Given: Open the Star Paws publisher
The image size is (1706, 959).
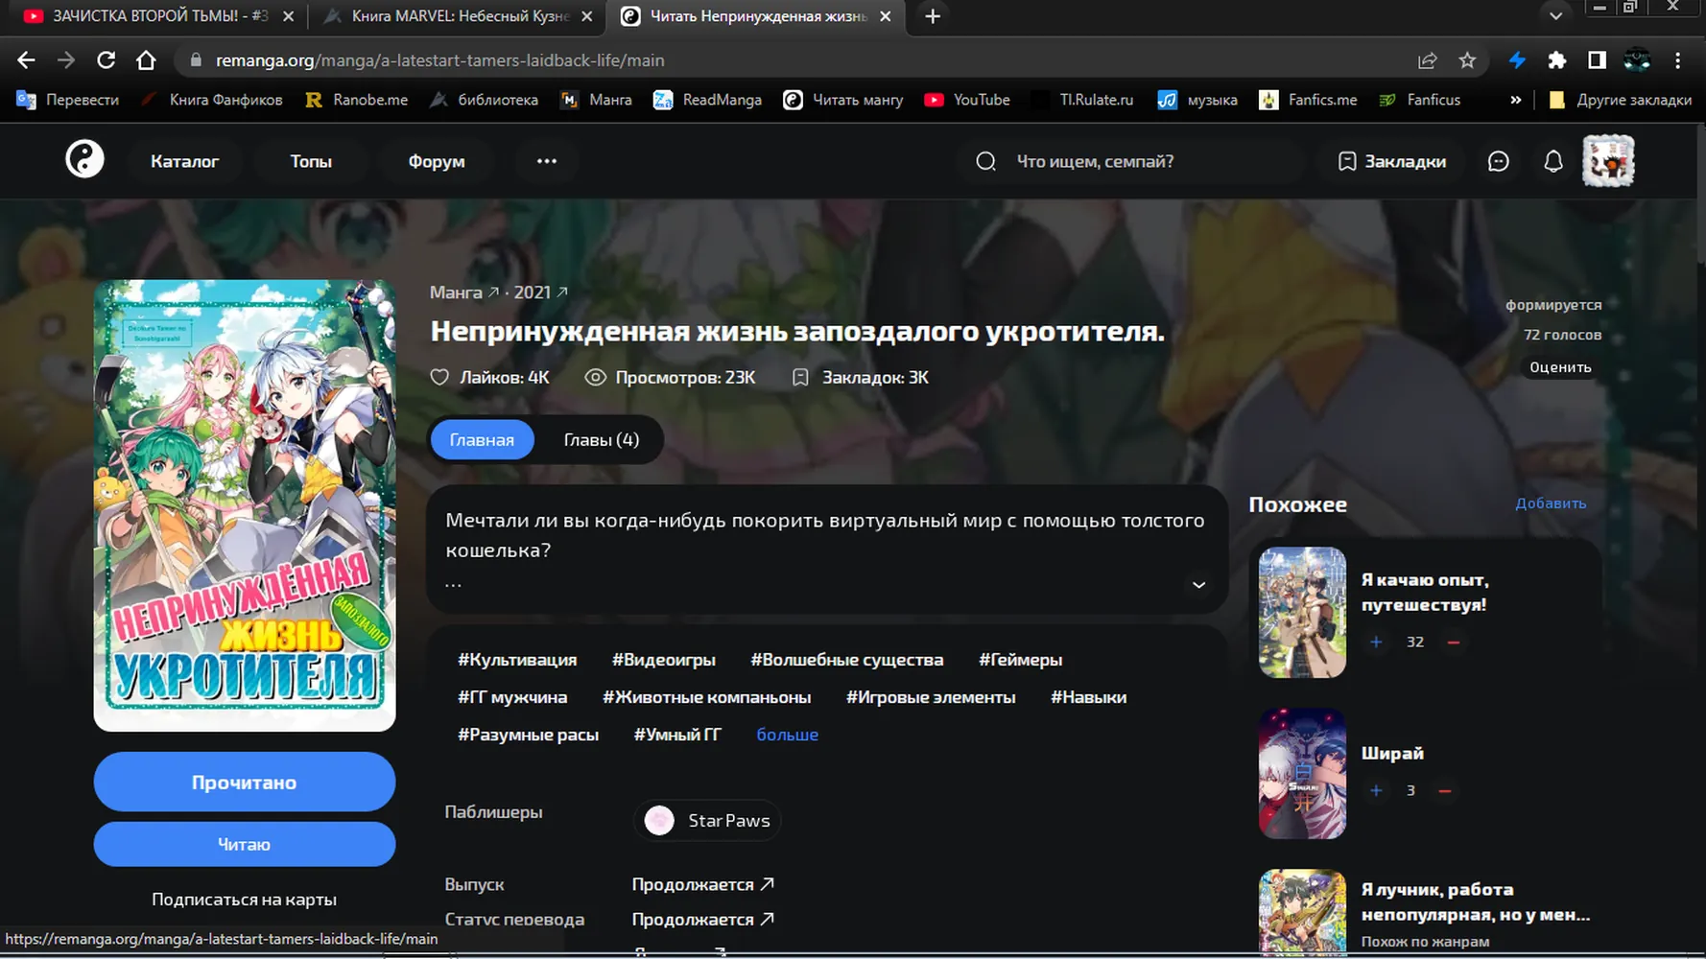Looking at the screenshot, I should pos(707,820).
